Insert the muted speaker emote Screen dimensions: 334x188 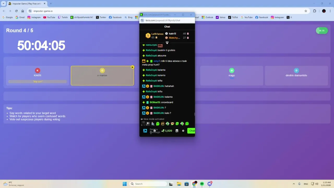pyautogui.click(x=148, y=124)
